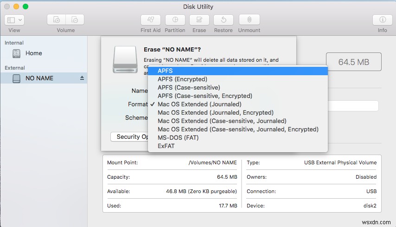Click the yellow minimize window button
Viewport: 396px width, 227px height.
[16, 6]
